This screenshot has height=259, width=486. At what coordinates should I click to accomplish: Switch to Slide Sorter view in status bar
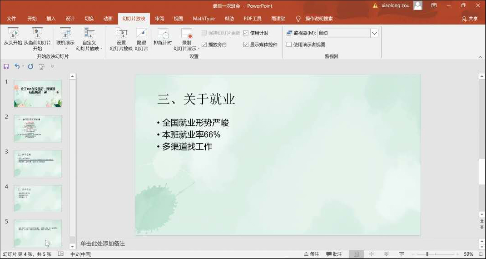(371, 254)
